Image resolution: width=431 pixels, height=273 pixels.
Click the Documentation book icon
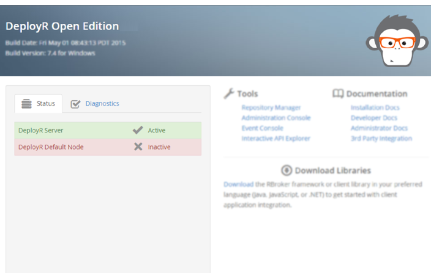[x=338, y=93]
